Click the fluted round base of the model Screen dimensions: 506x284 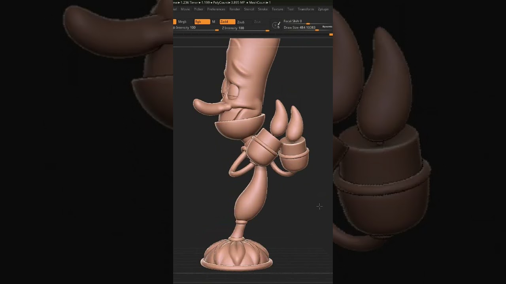tap(236, 254)
